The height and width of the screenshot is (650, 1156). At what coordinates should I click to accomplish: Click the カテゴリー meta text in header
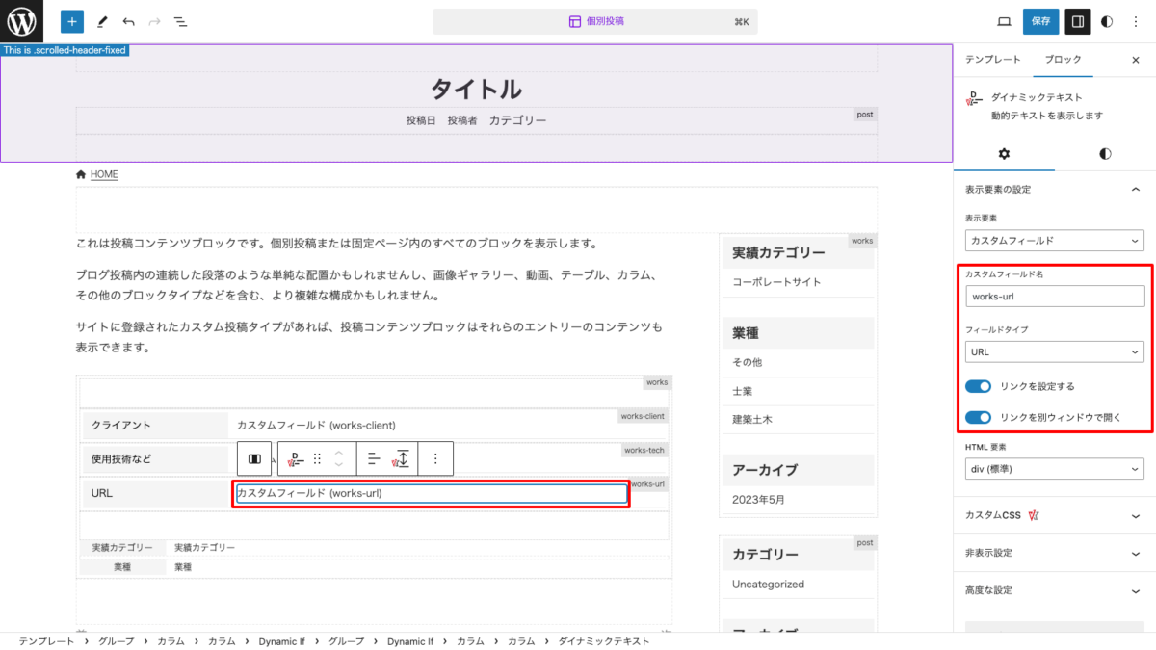click(x=517, y=120)
